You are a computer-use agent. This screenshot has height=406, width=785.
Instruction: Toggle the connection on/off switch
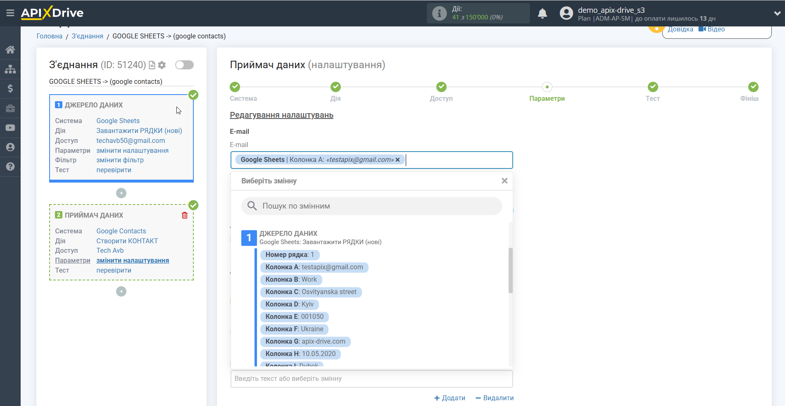pyautogui.click(x=184, y=65)
